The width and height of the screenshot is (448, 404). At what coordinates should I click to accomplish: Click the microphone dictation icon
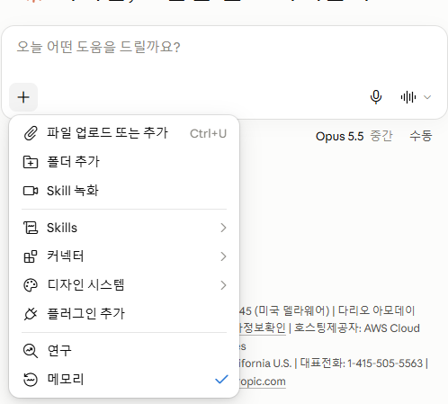coord(376,97)
